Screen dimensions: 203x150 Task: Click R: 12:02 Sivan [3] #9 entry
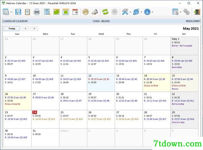click(x=127, y=101)
